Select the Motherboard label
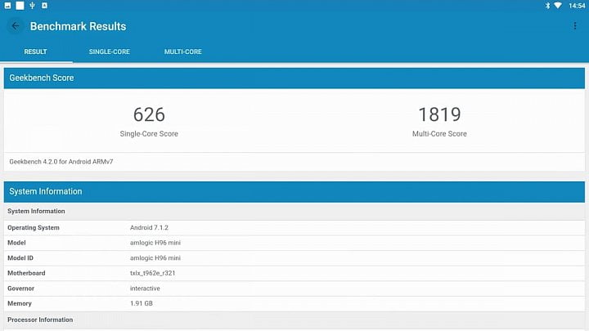Viewport: 589px width, 331px height. [x=26, y=273]
